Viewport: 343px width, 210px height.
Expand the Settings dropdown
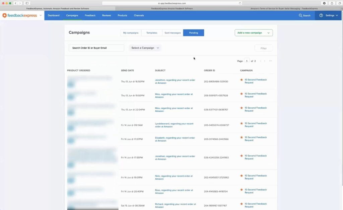click(x=332, y=15)
